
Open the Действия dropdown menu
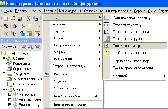(x=10, y=47)
